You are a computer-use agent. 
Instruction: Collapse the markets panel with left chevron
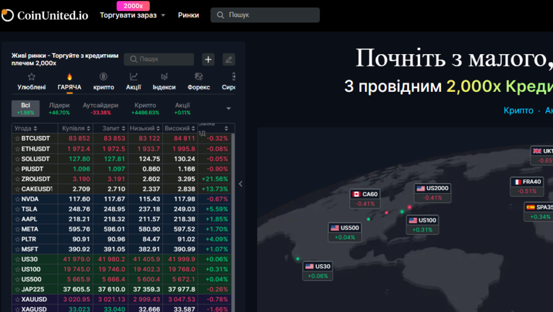click(240, 184)
